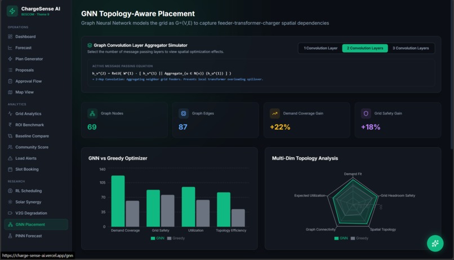The width and height of the screenshot is (454, 260).
Task: Click the ROI Benchmark rupee icon
Action: [10, 125]
